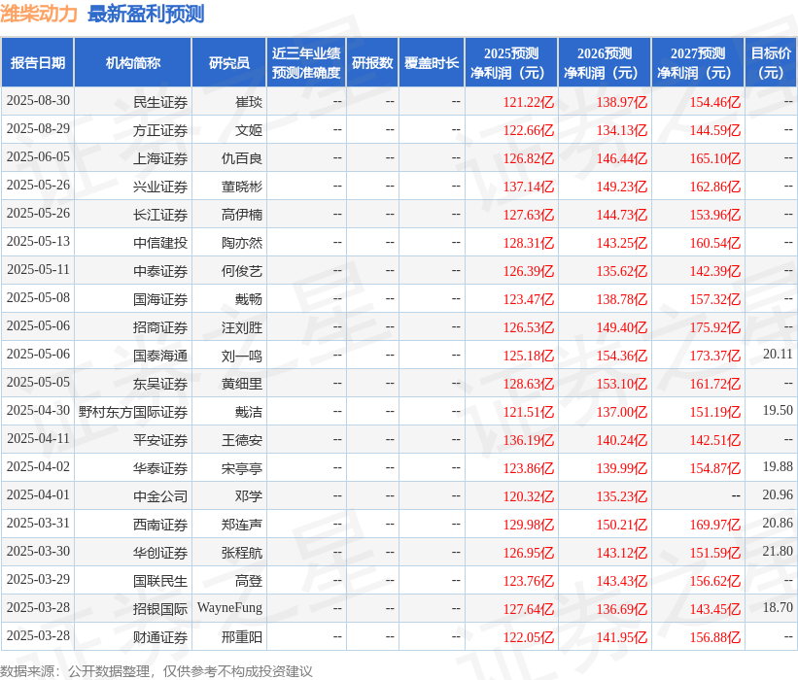Select the 野村东方国际证券 institution cell
The width and height of the screenshot is (798, 680).
[x=133, y=412]
